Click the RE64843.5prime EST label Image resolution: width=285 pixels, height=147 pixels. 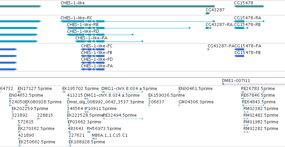point(259,102)
